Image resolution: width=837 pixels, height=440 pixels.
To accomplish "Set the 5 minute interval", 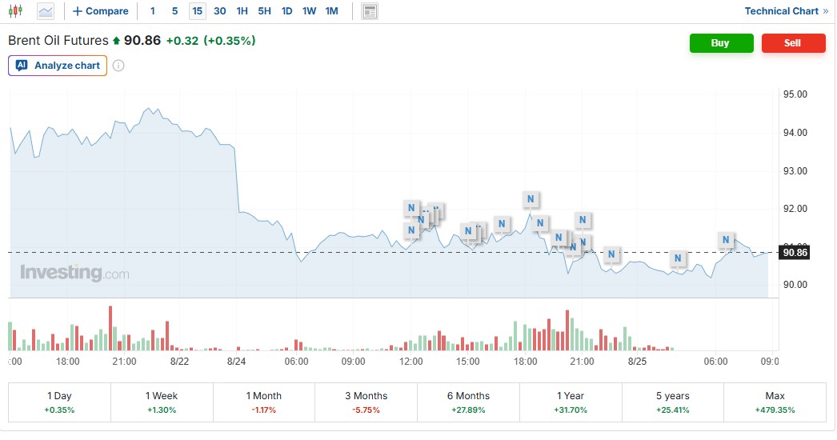I will (174, 11).
